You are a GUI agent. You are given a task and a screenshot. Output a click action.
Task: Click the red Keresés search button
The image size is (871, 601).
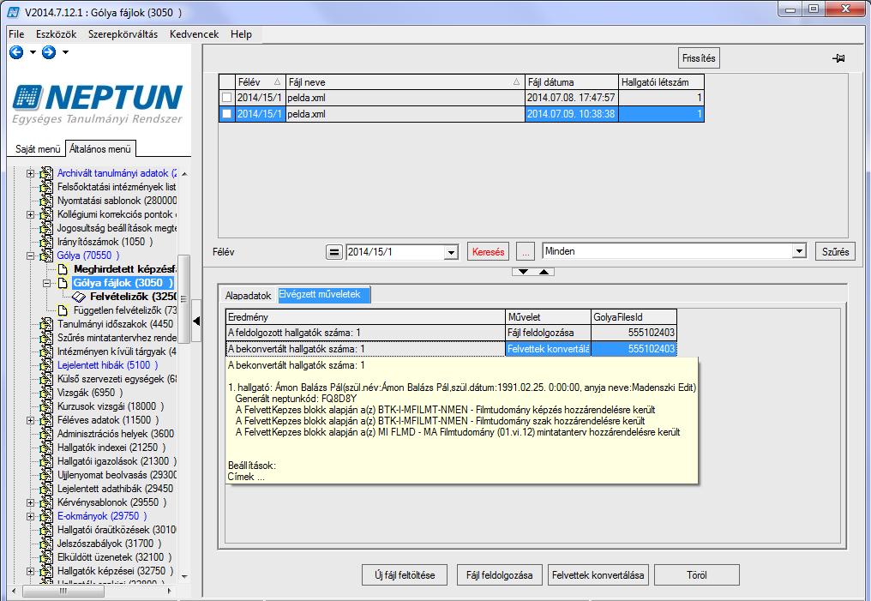point(489,252)
